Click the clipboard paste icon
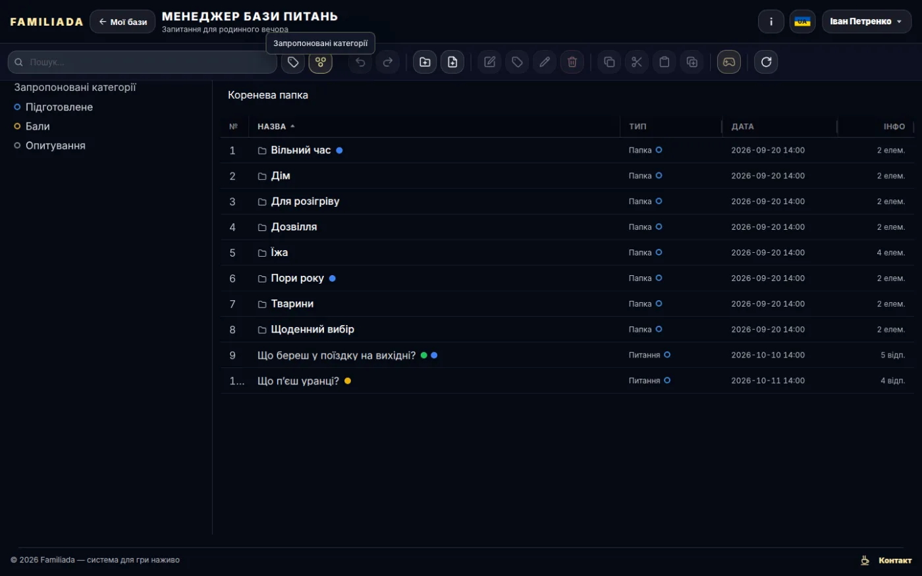Screen dimensions: 922x576 [664, 62]
